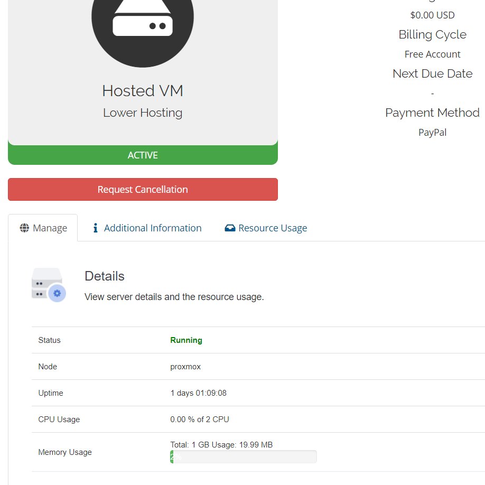Click the Next Due Date heading
The image size is (485, 485).
click(432, 73)
